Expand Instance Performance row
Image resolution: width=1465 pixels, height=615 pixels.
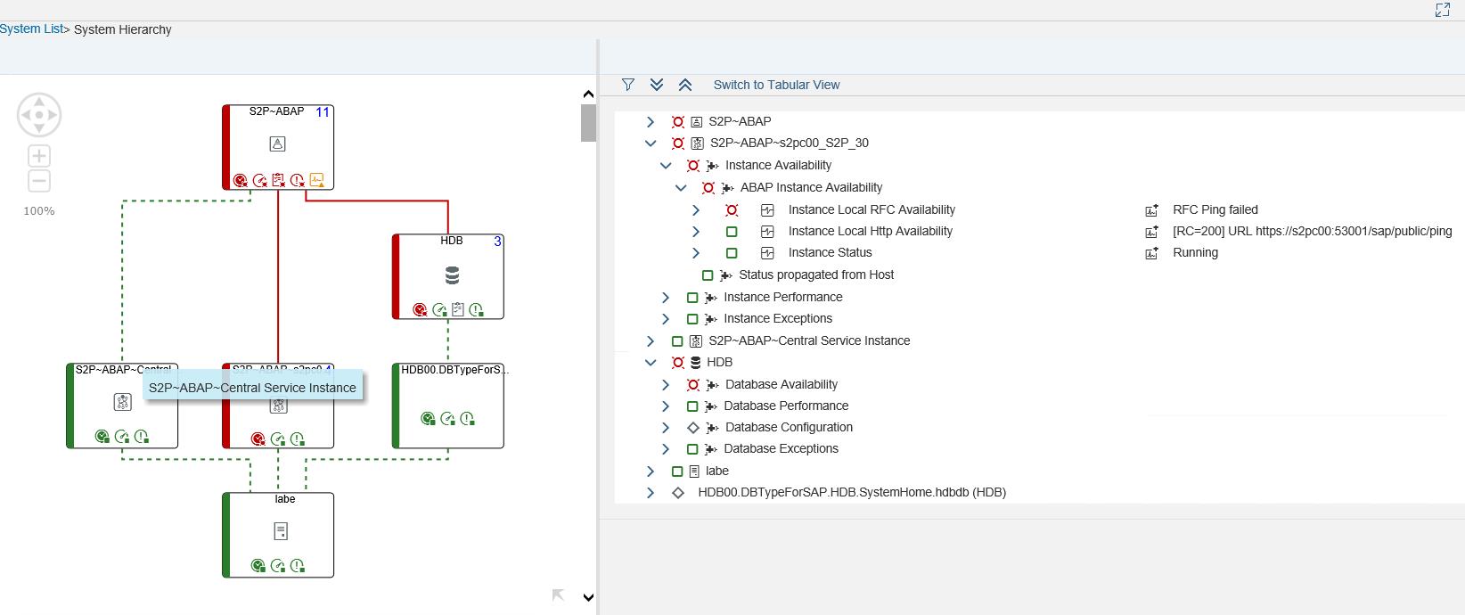[666, 297]
